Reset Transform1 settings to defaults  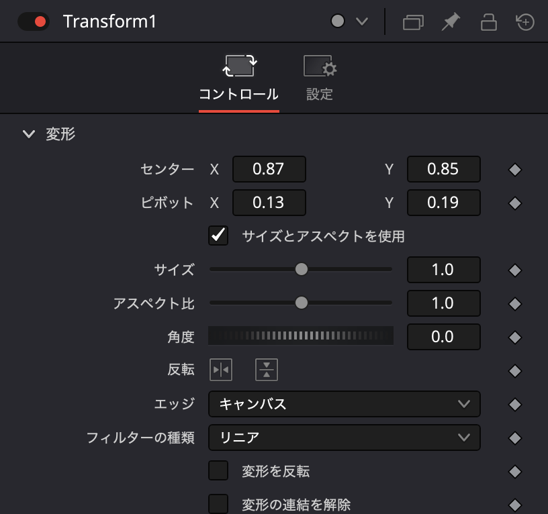pos(525,21)
